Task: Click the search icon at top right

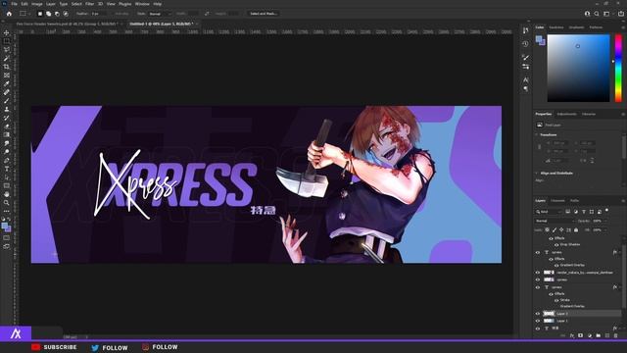Action: coord(597,14)
